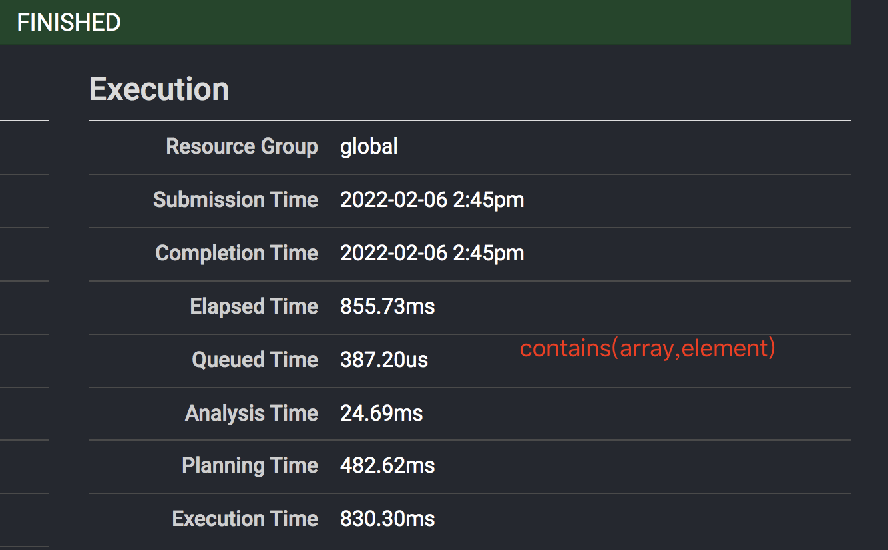
Task: Click the 24.69ms analysis value
Action: [381, 413]
